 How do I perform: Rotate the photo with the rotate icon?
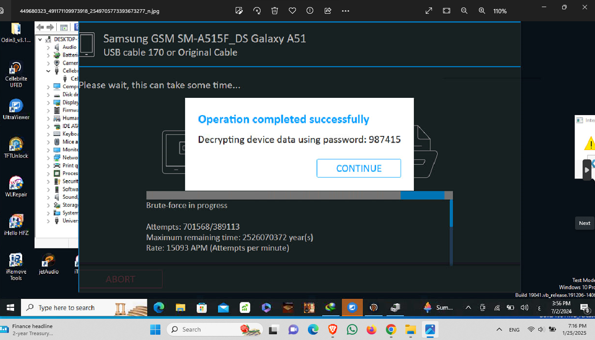point(257,11)
